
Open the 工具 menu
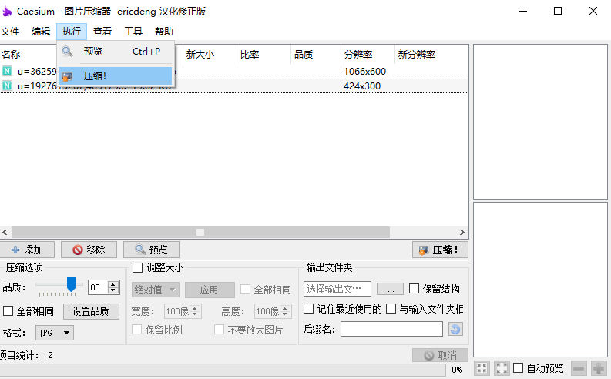click(x=133, y=31)
